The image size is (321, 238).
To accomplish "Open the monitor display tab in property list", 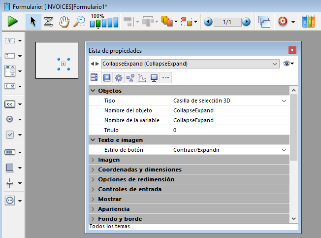I will point(154,77).
